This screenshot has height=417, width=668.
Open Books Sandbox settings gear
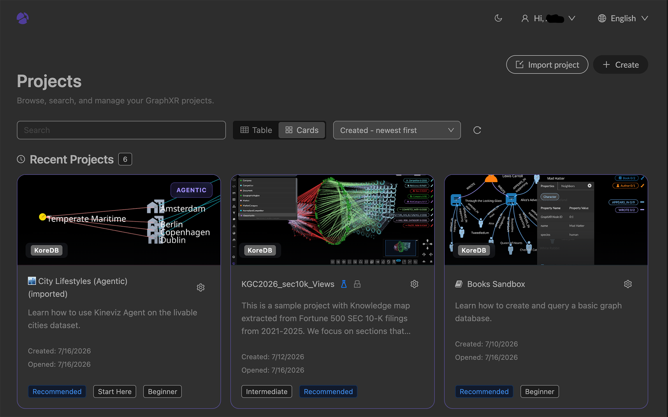click(x=628, y=284)
